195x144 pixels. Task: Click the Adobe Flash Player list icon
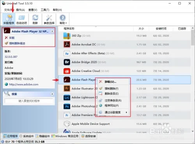click(67, 80)
